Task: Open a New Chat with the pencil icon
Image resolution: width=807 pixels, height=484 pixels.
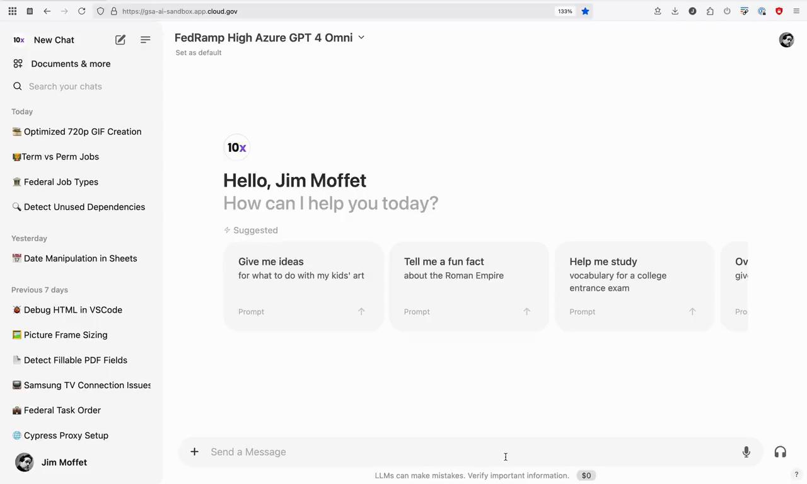Action: click(x=120, y=40)
